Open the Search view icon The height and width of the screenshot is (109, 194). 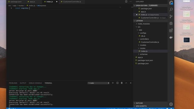coord(171,9)
